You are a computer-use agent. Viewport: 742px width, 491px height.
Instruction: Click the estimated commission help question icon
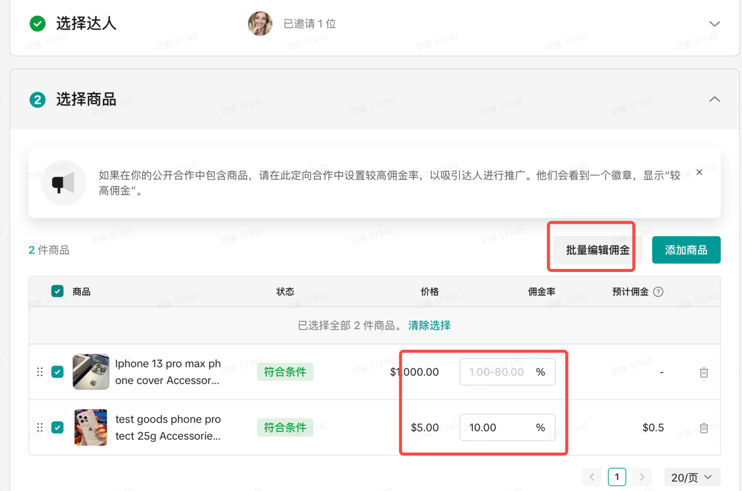pyautogui.click(x=658, y=291)
